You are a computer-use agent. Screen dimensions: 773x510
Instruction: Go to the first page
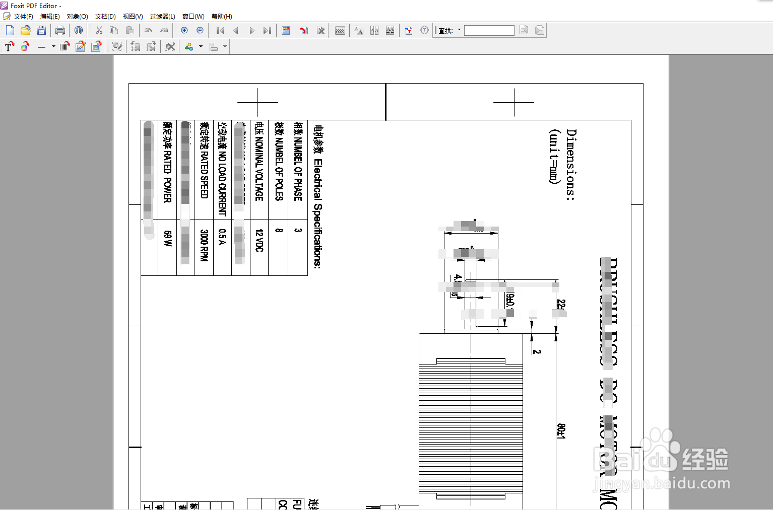pos(220,30)
